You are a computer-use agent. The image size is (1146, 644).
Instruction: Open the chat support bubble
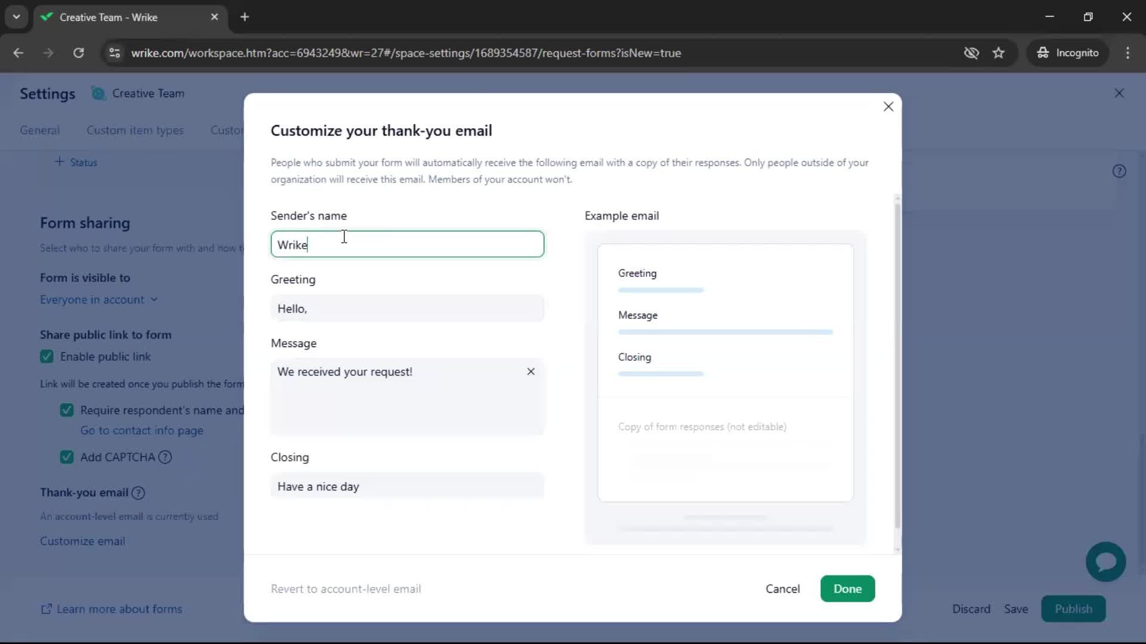click(x=1105, y=562)
